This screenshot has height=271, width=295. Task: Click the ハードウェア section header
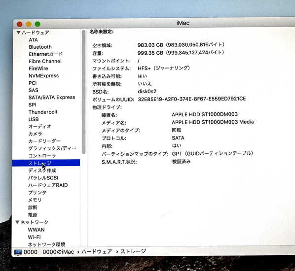tap(36, 33)
